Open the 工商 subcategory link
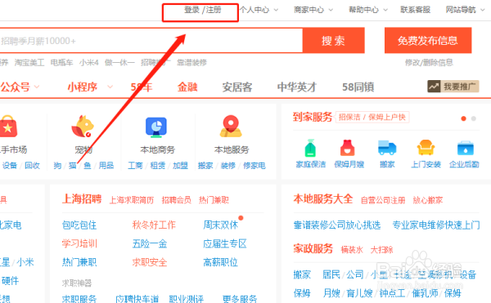Viewport: 491px width, 303px height. coord(135,165)
